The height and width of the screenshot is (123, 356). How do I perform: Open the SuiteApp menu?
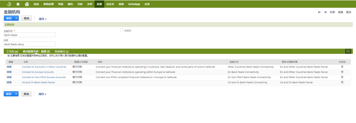click(134, 4)
